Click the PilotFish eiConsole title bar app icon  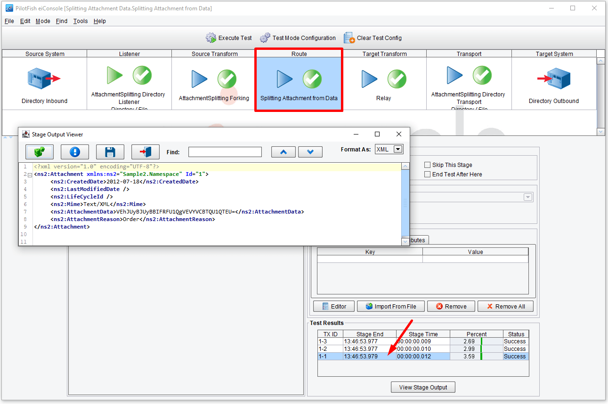(x=9, y=8)
